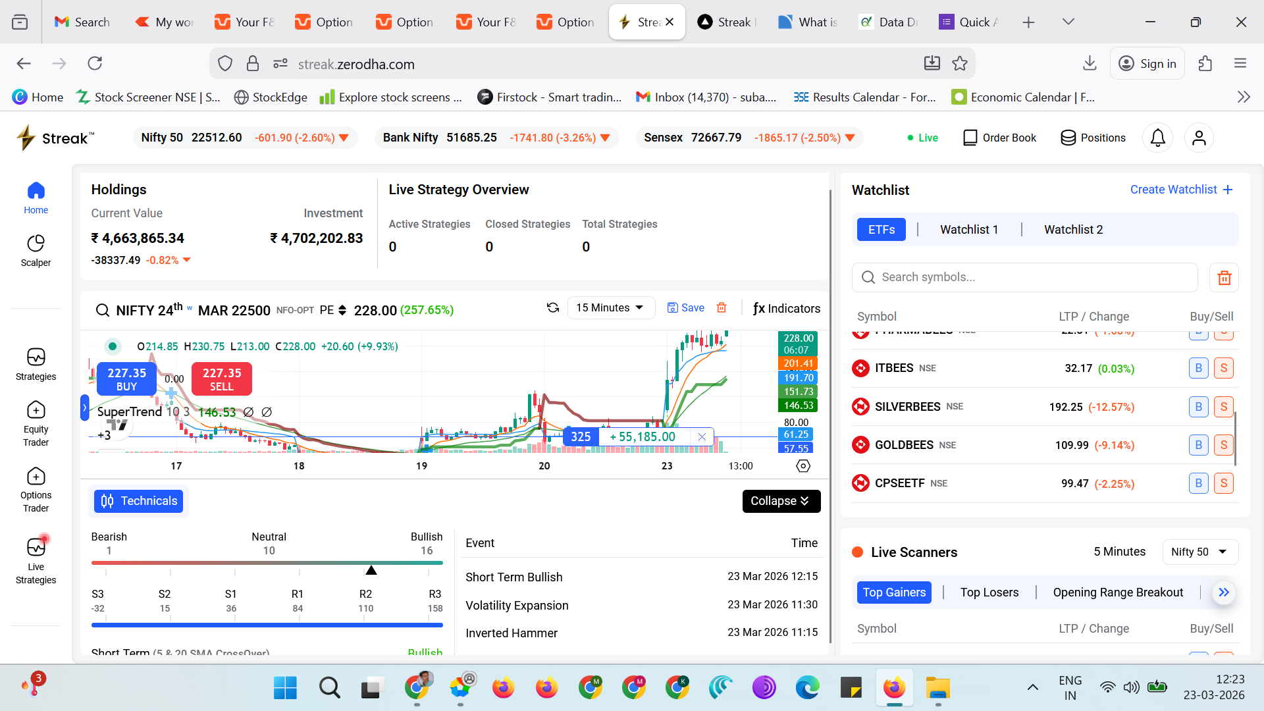Open the Options Trader sidebar icon
Image resolution: width=1264 pixels, height=711 pixels.
pos(36,490)
